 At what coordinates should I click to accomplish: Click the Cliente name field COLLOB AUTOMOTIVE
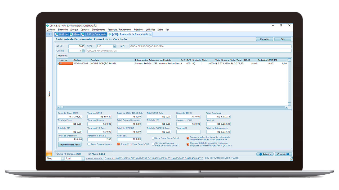click(x=189, y=51)
